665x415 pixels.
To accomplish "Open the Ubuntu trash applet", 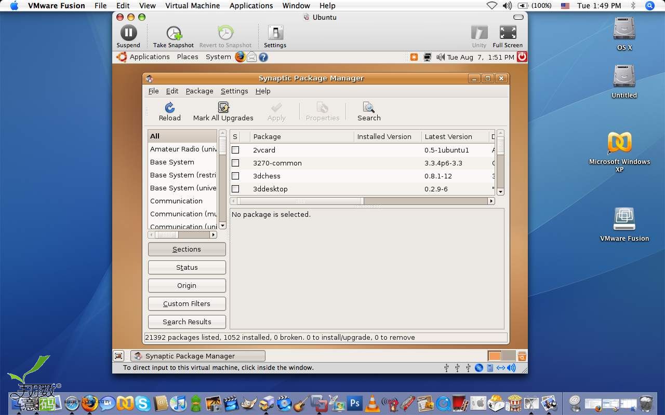I will click(522, 356).
